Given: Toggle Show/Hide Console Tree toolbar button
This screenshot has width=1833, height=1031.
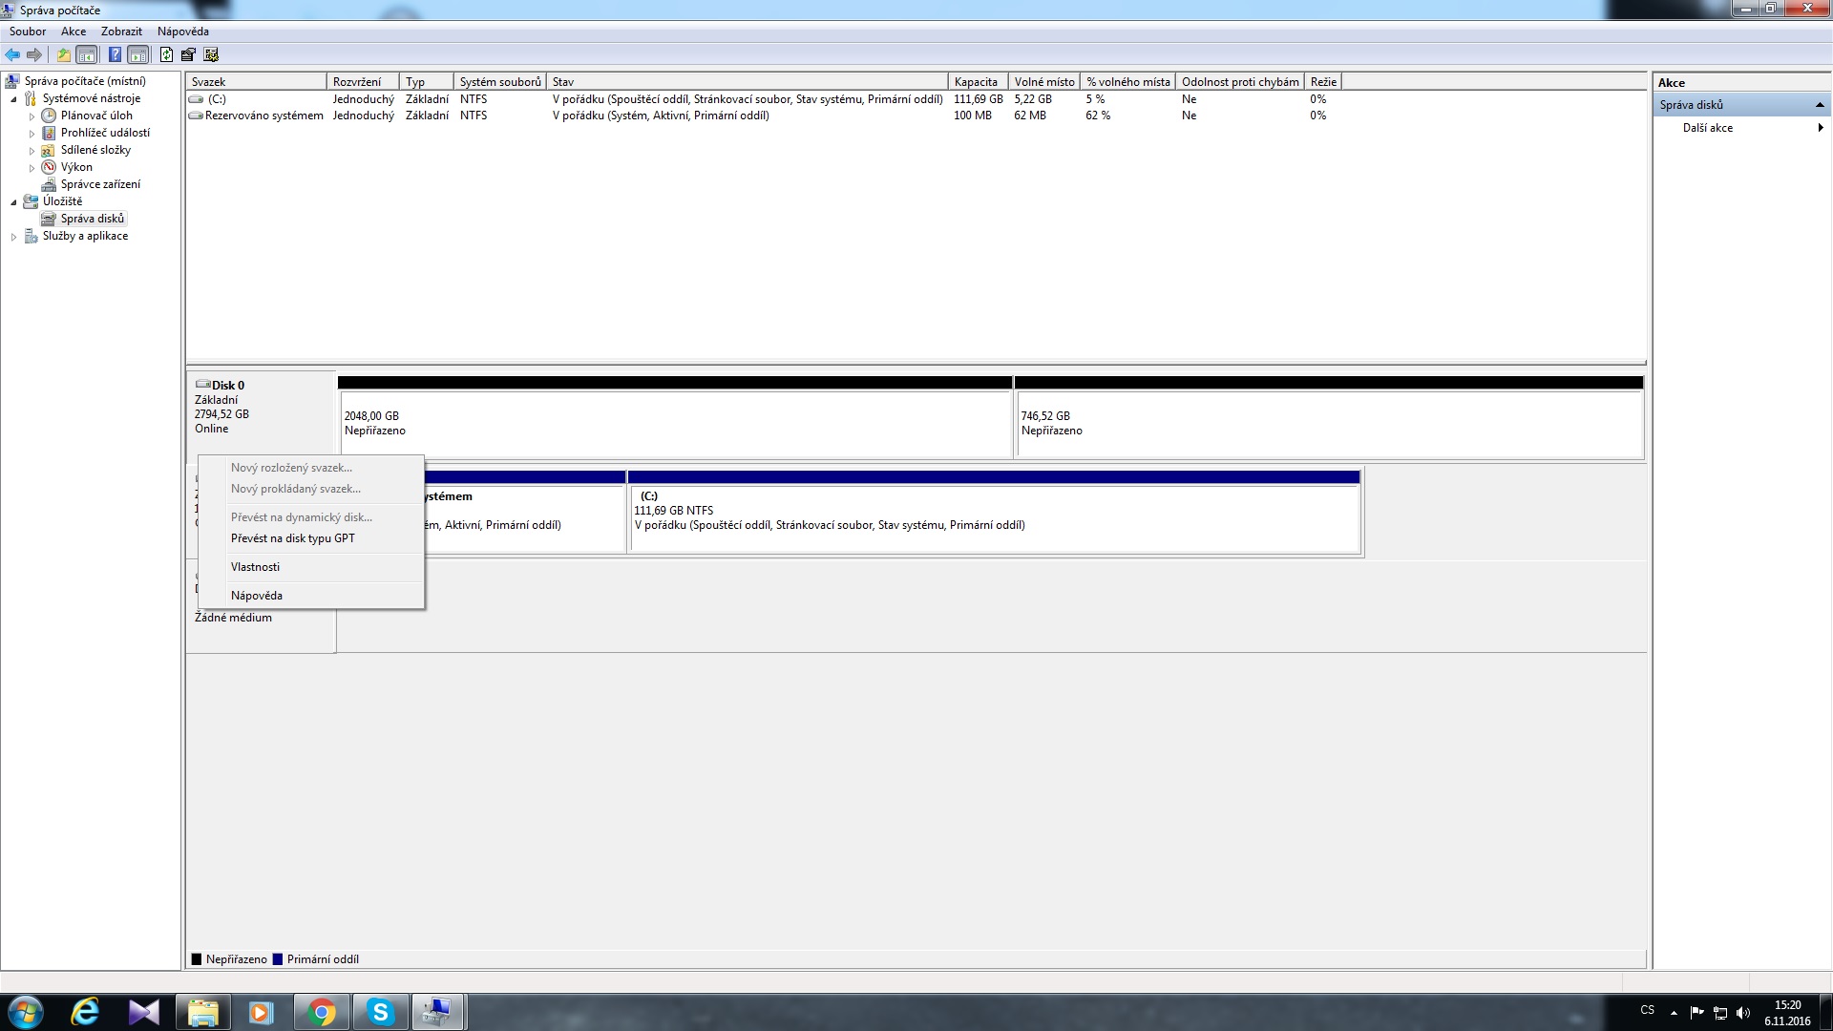Looking at the screenshot, I should click(x=87, y=55).
